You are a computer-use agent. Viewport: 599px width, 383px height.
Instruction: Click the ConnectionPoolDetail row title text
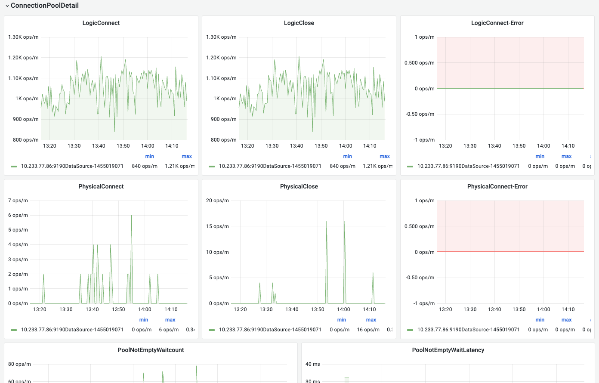[45, 6]
